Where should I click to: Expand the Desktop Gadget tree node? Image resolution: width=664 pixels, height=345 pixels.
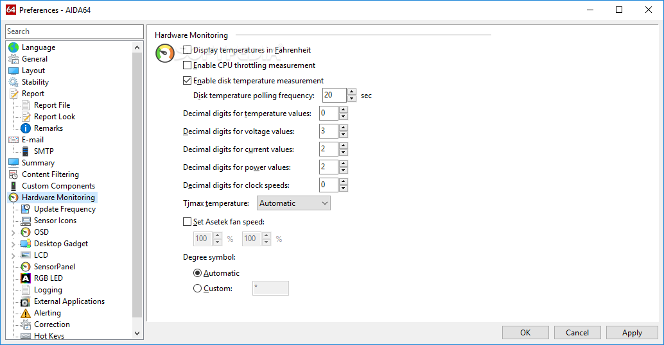tap(13, 244)
